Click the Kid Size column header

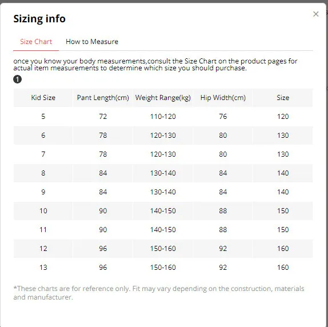pos(43,98)
